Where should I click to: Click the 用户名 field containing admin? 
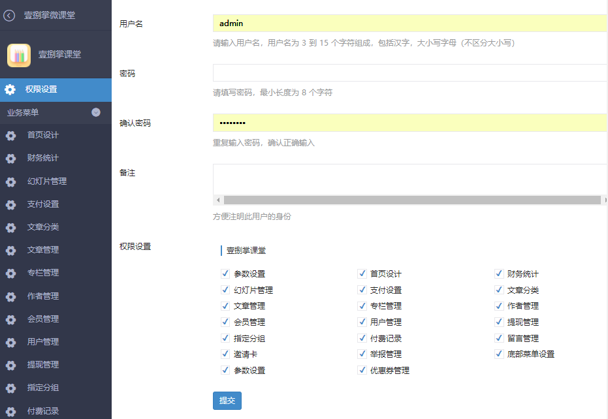[x=410, y=23]
